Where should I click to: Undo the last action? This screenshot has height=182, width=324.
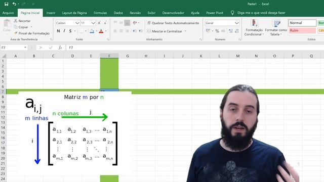pos(14,4)
